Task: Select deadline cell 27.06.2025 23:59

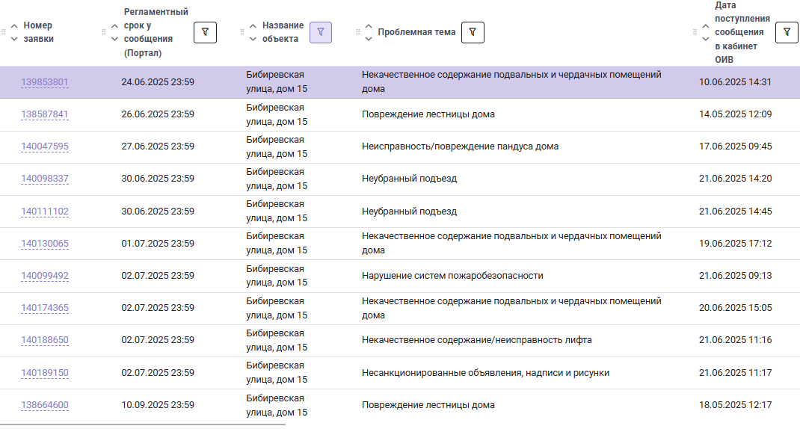Action: (158, 146)
